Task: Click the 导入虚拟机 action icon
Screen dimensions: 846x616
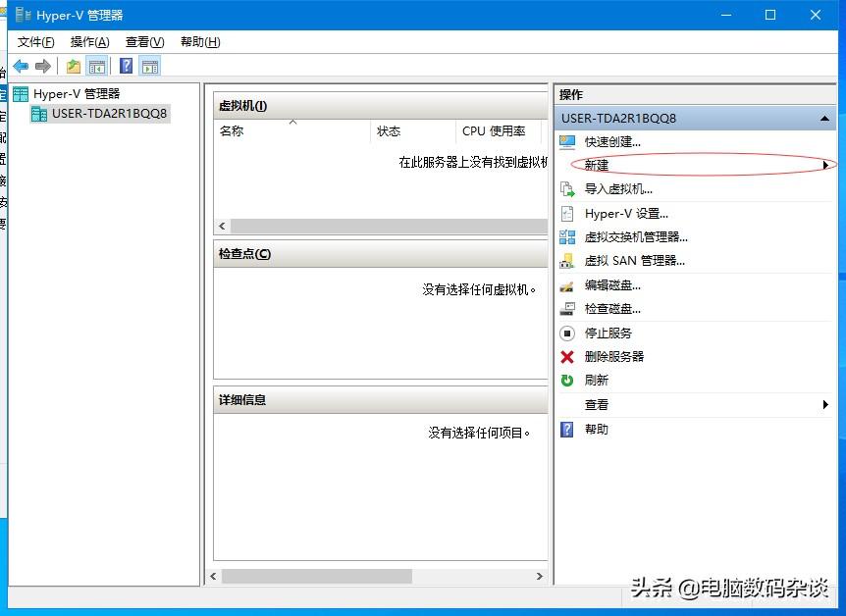Action: [x=569, y=189]
